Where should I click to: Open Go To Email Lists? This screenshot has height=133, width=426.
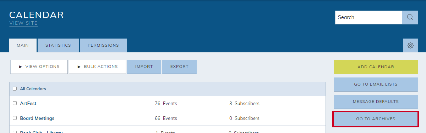pyautogui.click(x=376, y=84)
